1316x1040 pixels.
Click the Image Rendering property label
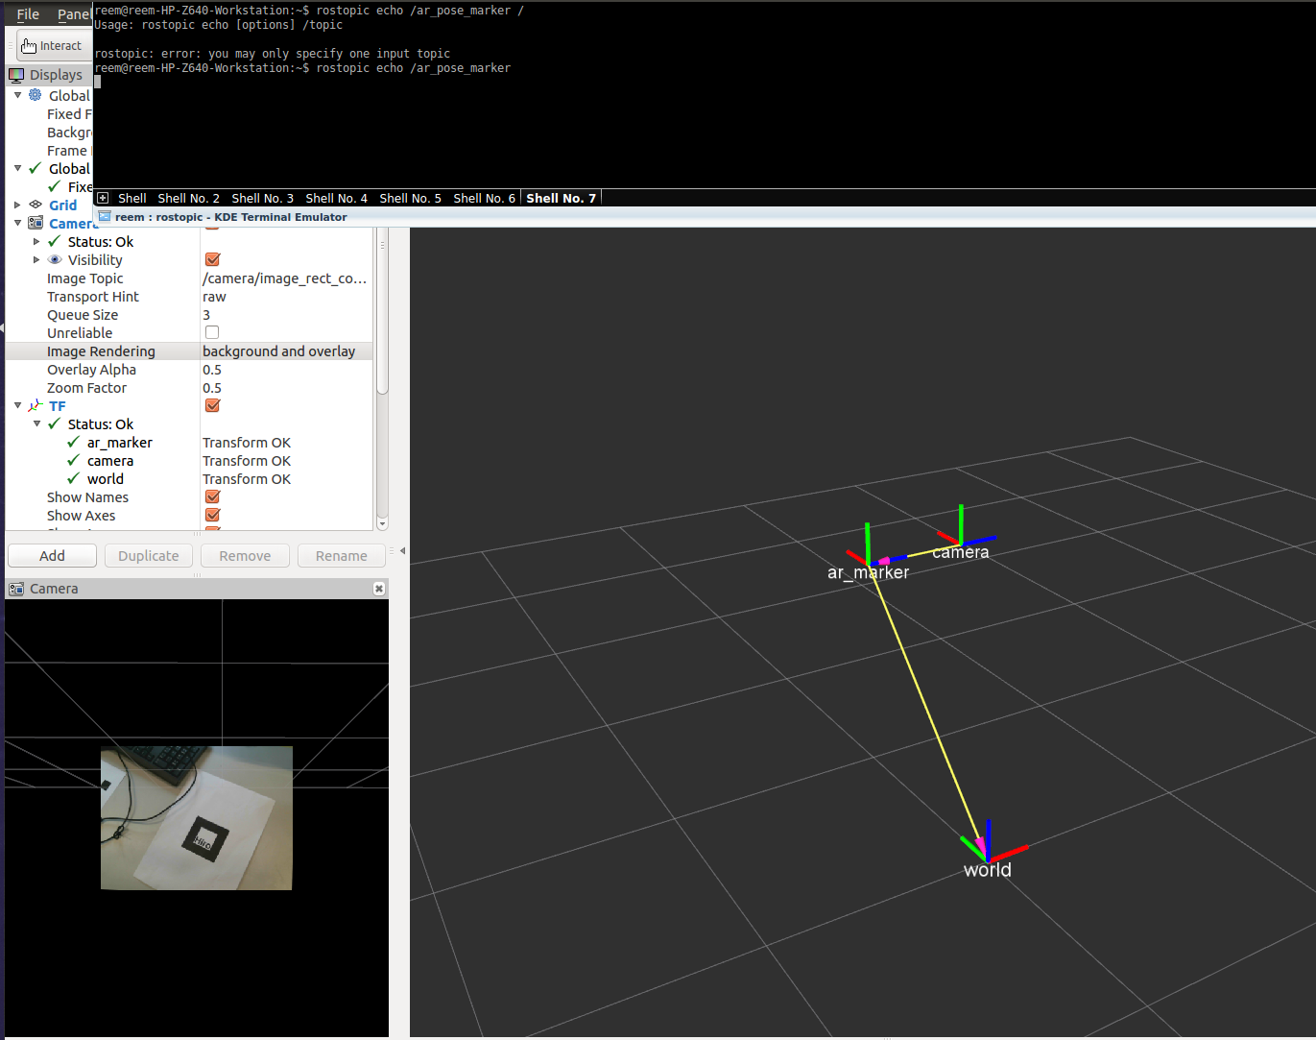click(x=101, y=351)
